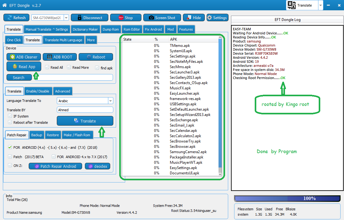Click the Search button
344x220 pixels.
[x=19, y=77]
